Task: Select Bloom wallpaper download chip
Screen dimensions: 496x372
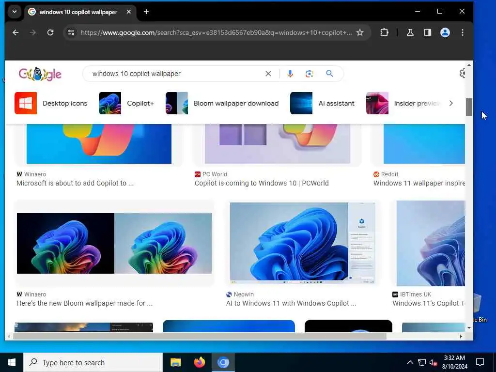Action: 222,103
